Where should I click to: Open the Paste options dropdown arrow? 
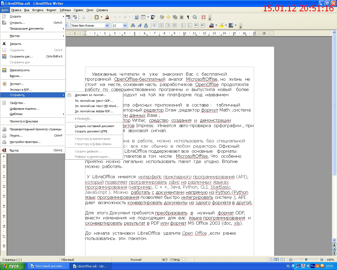(x=101, y=17)
